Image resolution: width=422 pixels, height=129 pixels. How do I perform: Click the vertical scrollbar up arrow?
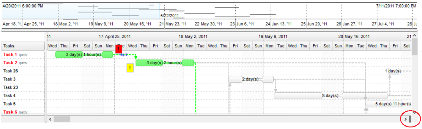[414, 36]
